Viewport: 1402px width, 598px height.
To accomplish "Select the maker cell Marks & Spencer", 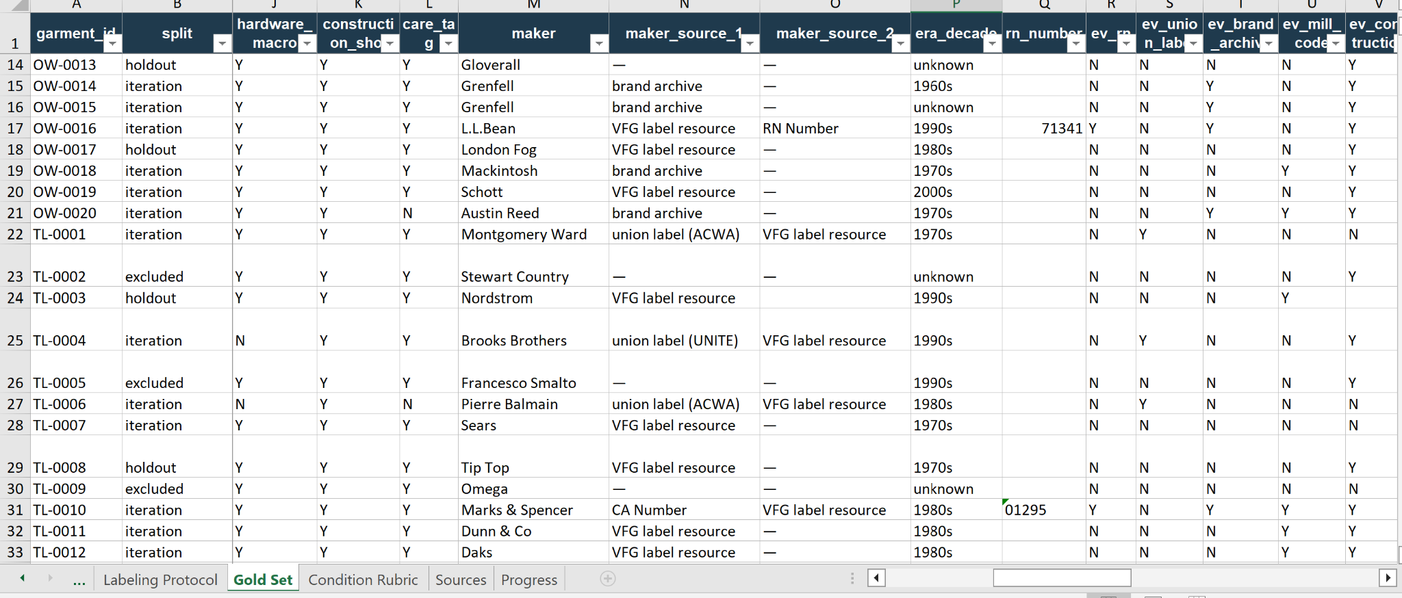I will click(x=533, y=510).
